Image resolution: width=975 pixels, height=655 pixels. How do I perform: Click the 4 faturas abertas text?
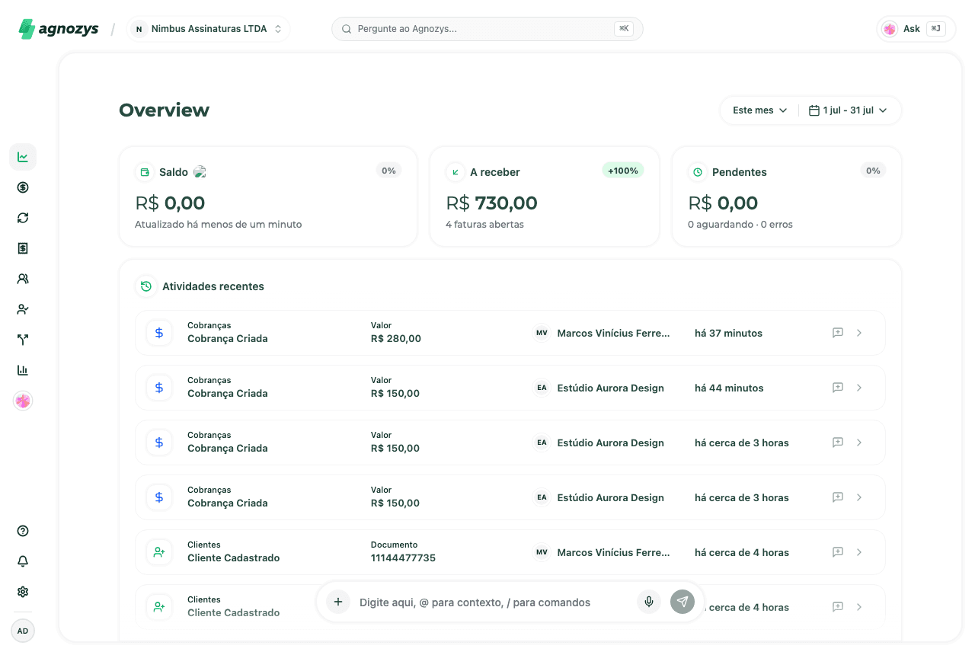tap(484, 225)
